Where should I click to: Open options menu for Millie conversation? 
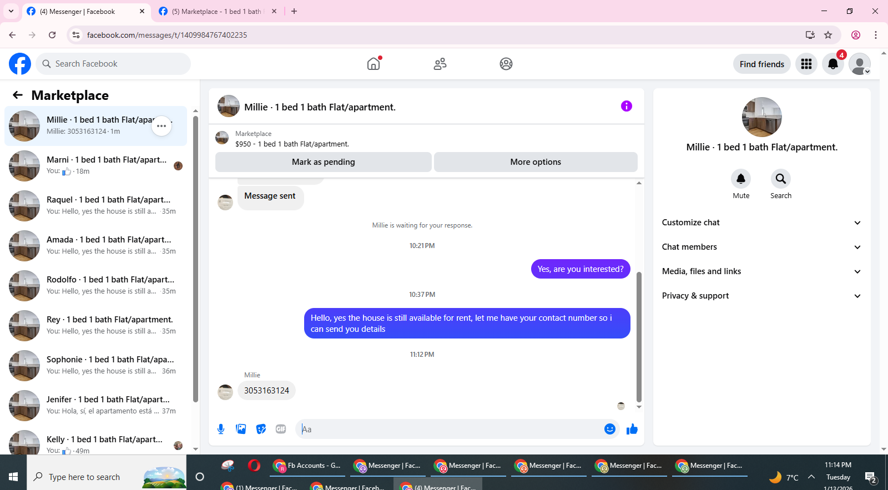pos(162,126)
